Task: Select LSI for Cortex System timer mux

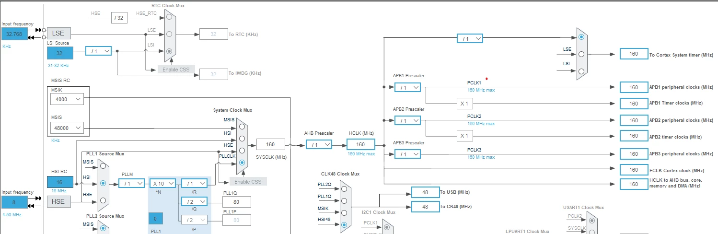Action: (581, 71)
